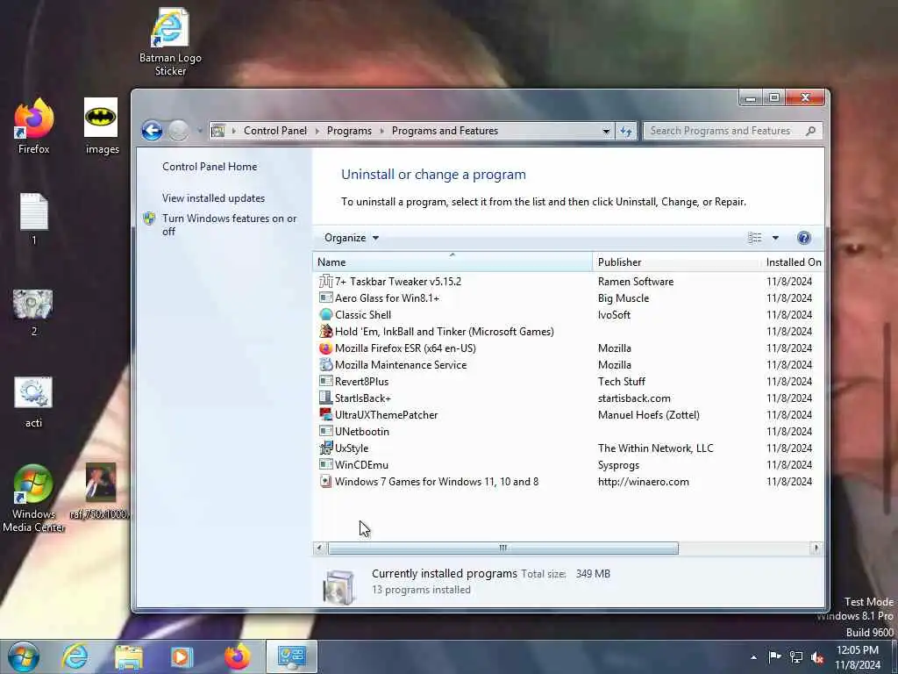Select the Firefox desktop shortcut
Image resolution: width=898 pixels, height=674 pixels.
[34, 126]
